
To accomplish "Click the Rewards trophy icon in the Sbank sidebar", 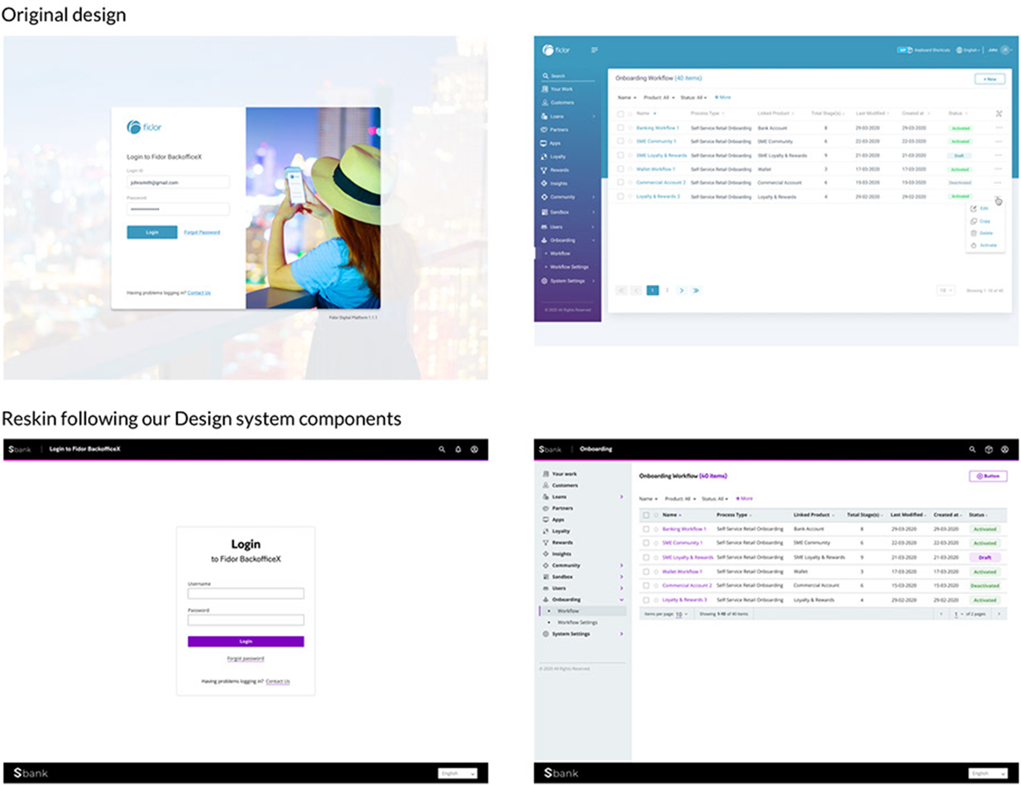I will point(546,543).
